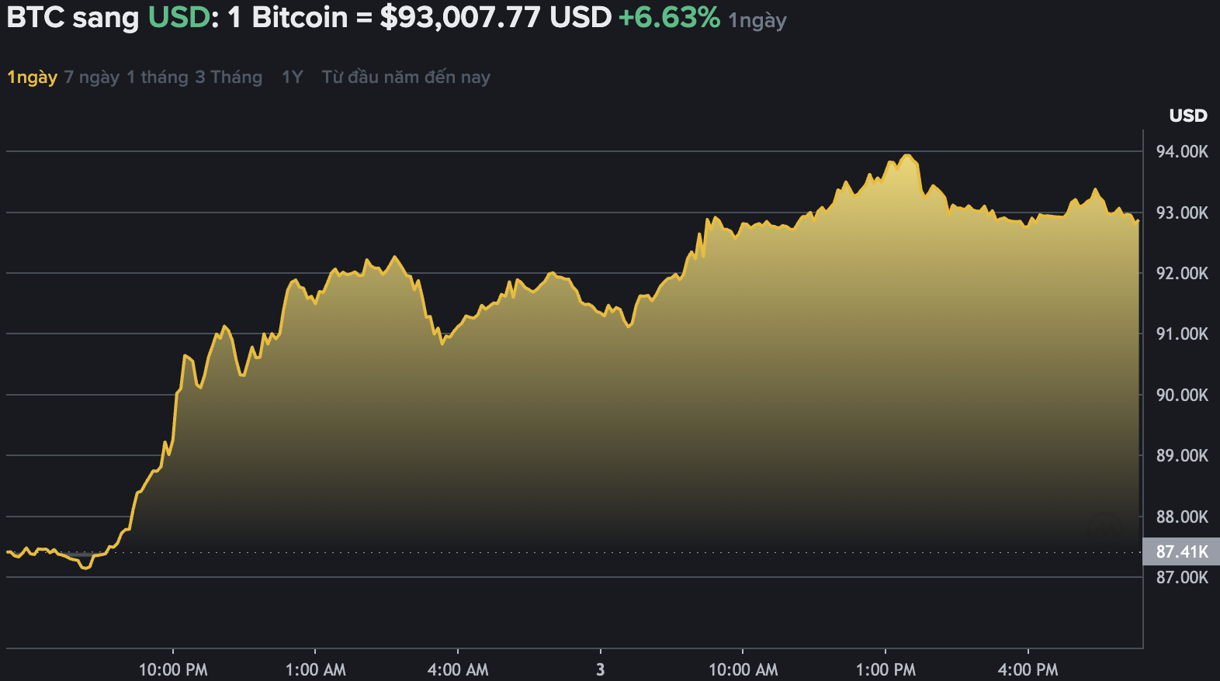This screenshot has width=1220, height=681.
Task: Click the chart peak near 94.00K
Action: pyautogui.click(x=906, y=155)
